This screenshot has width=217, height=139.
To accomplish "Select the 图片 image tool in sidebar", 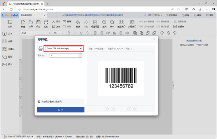I will point(5,65).
